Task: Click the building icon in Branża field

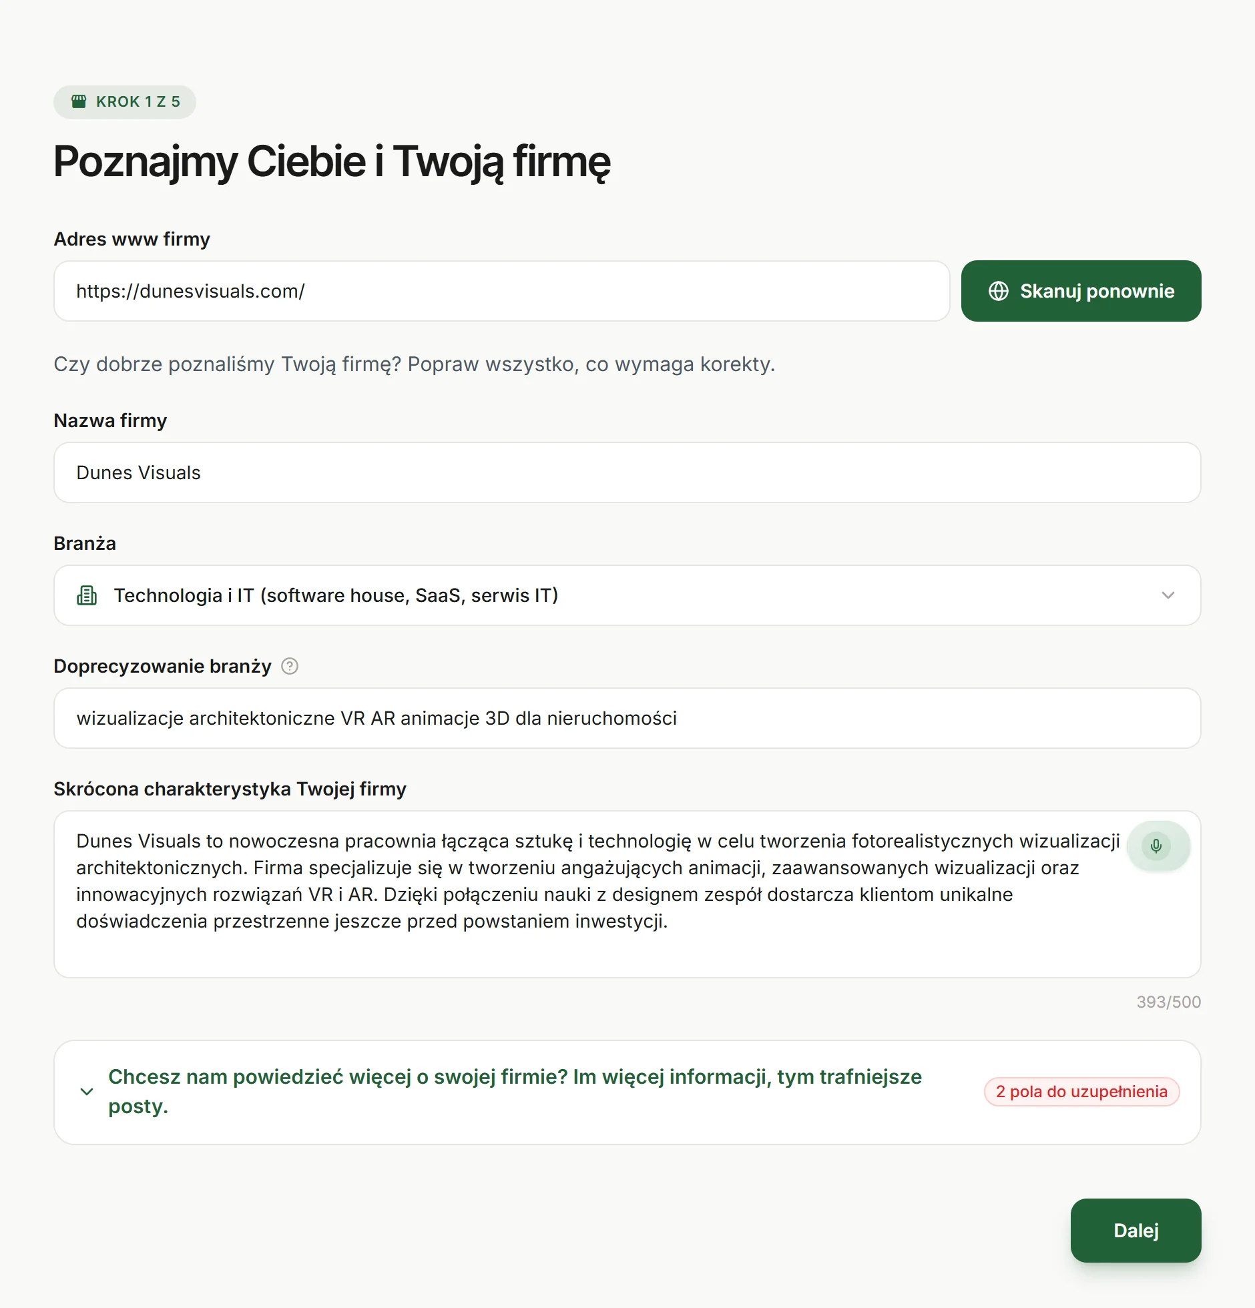Action: pos(87,595)
